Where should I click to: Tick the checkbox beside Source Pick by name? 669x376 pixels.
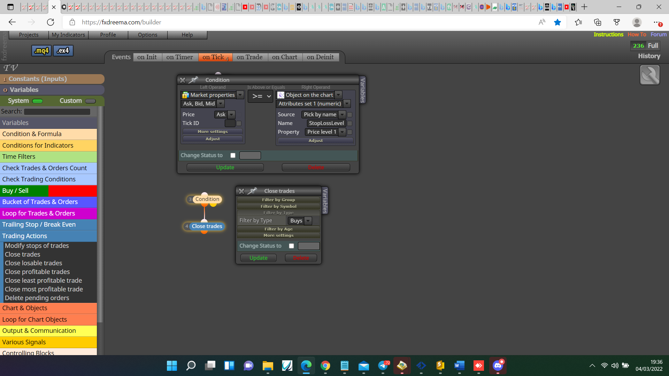(350, 115)
